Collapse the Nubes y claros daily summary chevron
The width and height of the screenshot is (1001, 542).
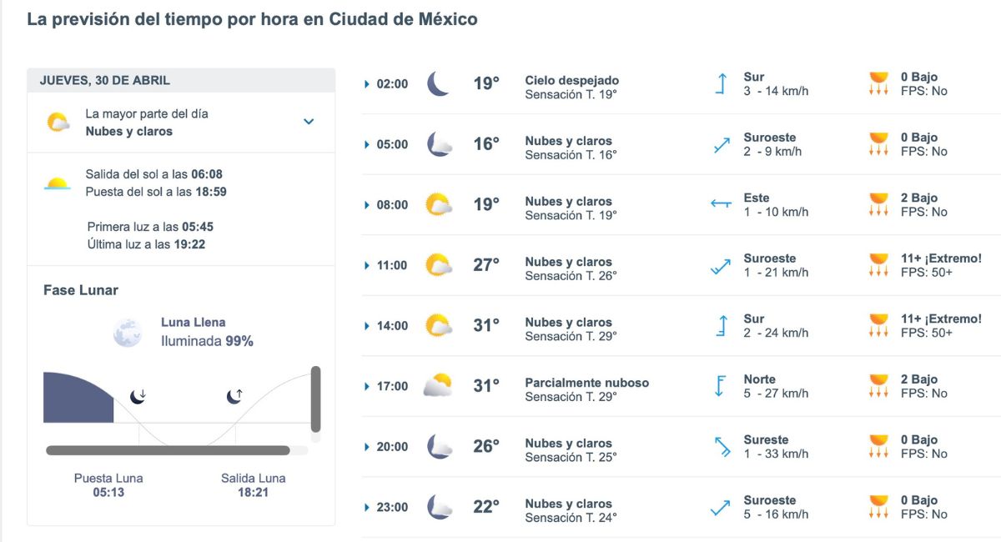tap(309, 121)
